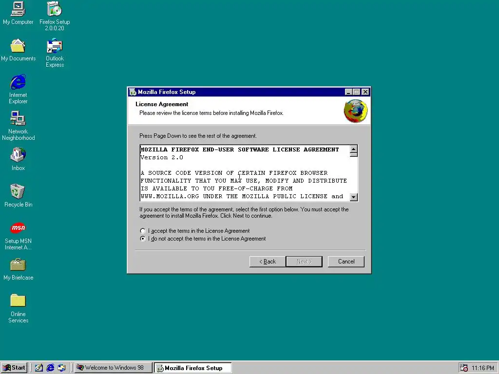Click inside the license agreement text box
This screenshot has height=374, width=499.
point(245,173)
